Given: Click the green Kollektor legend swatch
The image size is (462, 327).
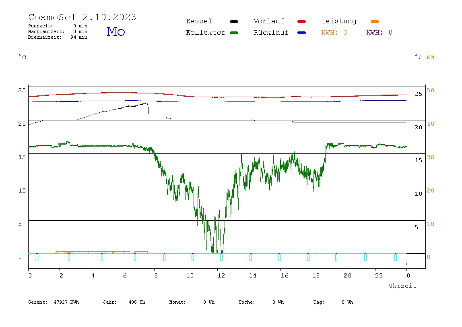Looking at the screenshot, I should click(234, 33).
